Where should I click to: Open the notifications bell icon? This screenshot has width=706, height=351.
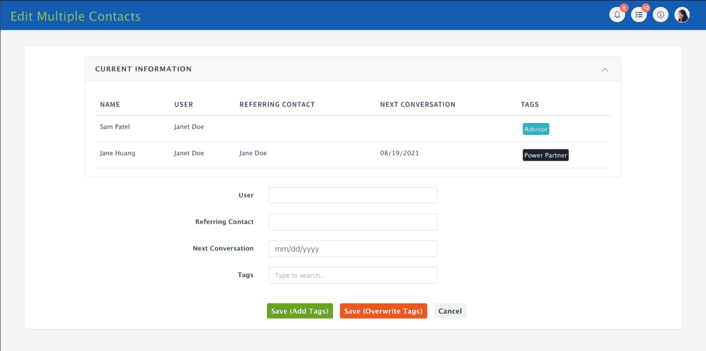(617, 15)
